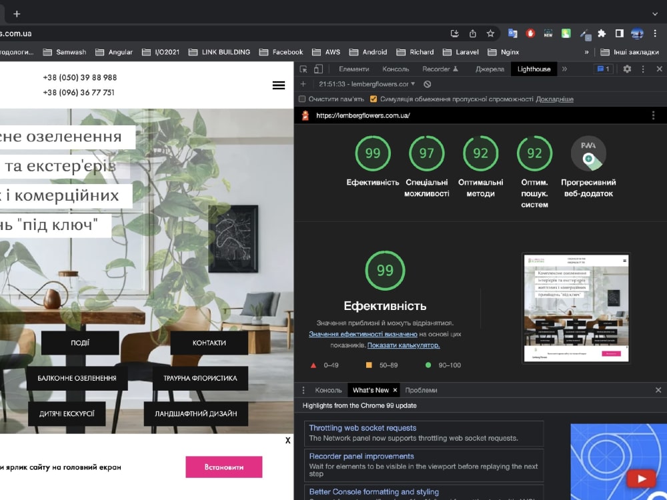This screenshot has width=667, height=500.
Task: Open the Lighthouse page screenshot thumbnail
Action: coord(576,308)
